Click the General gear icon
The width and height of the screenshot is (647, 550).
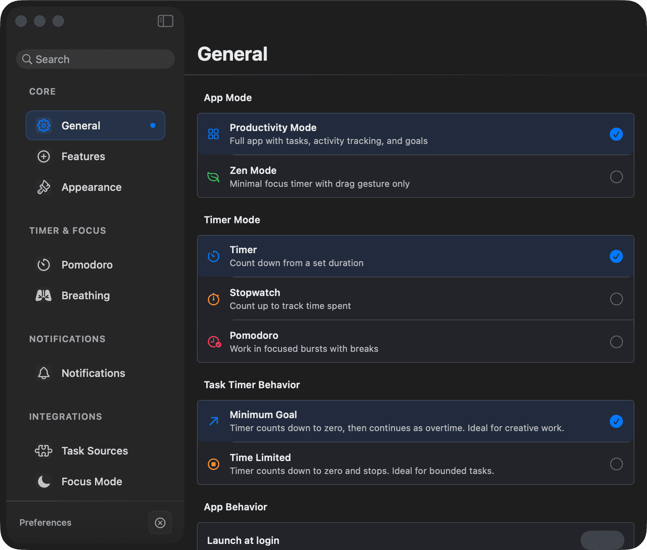[44, 125]
